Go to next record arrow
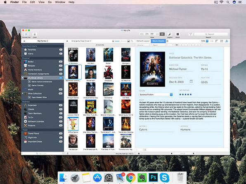 pos(194,154)
